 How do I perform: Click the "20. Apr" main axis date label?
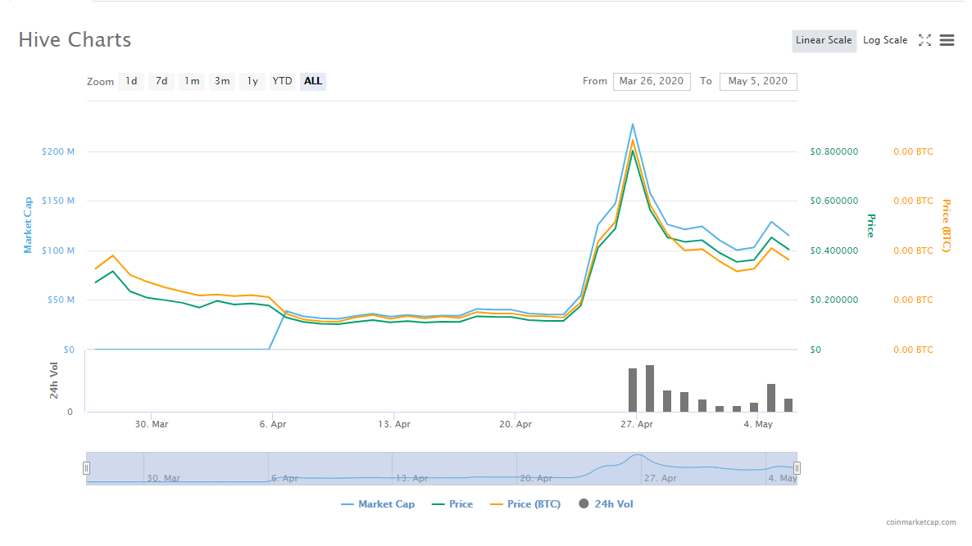click(x=516, y=424)
